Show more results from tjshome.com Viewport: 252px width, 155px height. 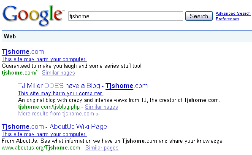(58, 113)
